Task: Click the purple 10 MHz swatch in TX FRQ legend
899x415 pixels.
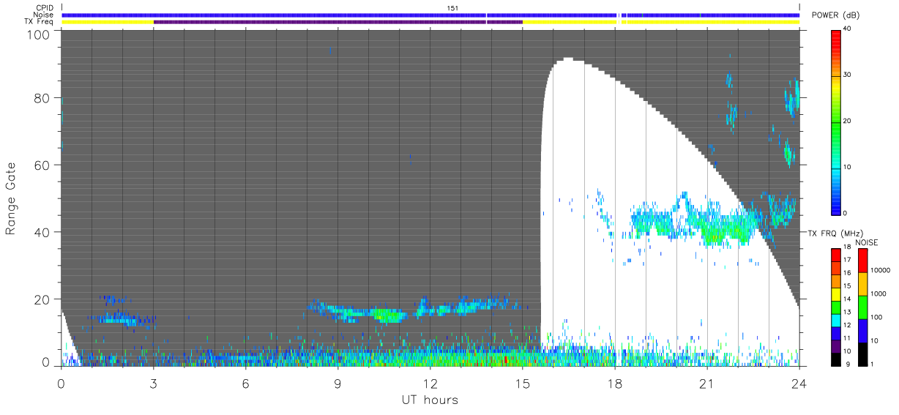Action: coord(837,347)
